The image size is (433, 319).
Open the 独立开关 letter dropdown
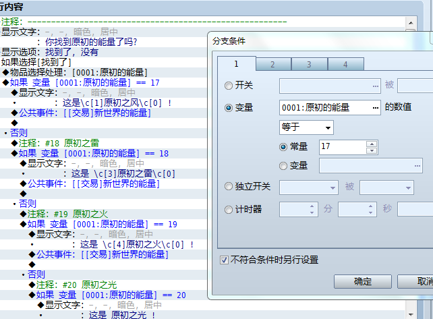click(309, 187)
